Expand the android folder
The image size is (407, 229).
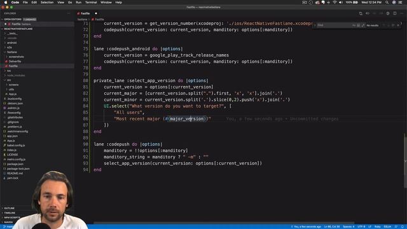(11, 43)
